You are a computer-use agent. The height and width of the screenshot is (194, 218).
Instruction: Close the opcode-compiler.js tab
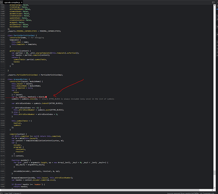pyautogui.click(x=22, y=2)
